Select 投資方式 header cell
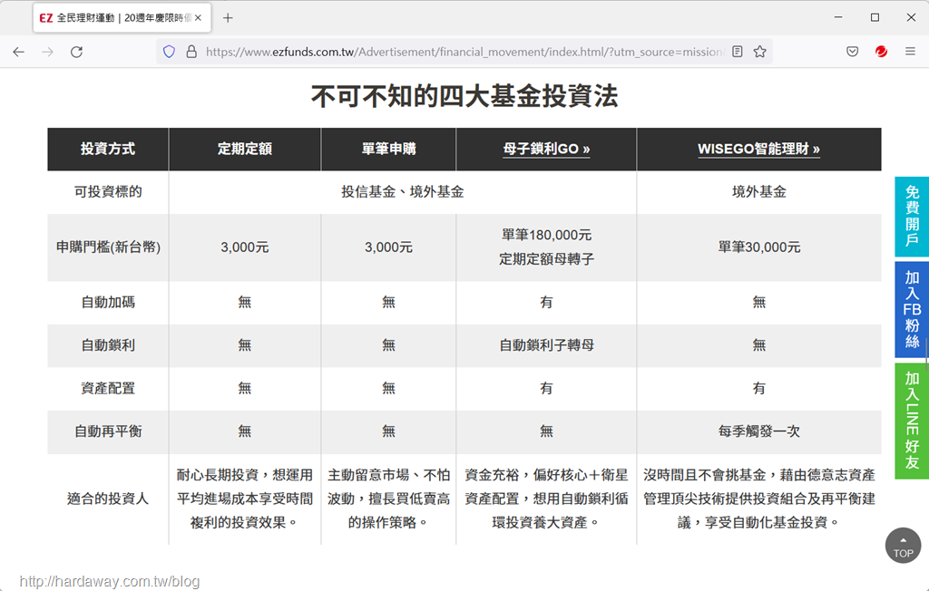The width and height of the screenshot is (929, 591). [108, 149]
